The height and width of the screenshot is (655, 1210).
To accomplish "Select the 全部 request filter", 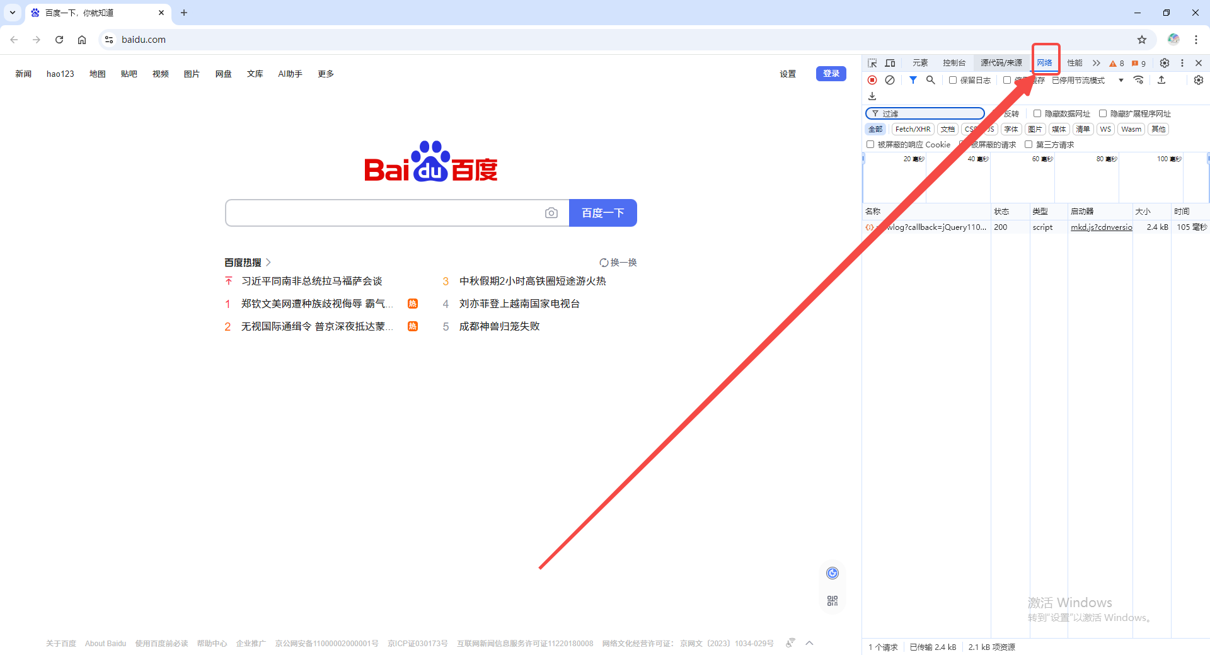I will (876, 129).
